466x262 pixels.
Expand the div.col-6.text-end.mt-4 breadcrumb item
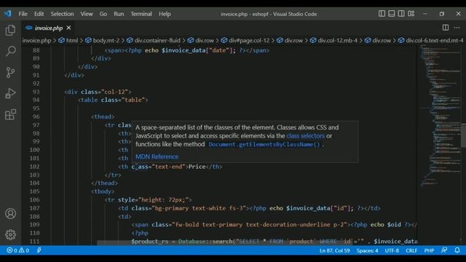(x=431, y=41)
